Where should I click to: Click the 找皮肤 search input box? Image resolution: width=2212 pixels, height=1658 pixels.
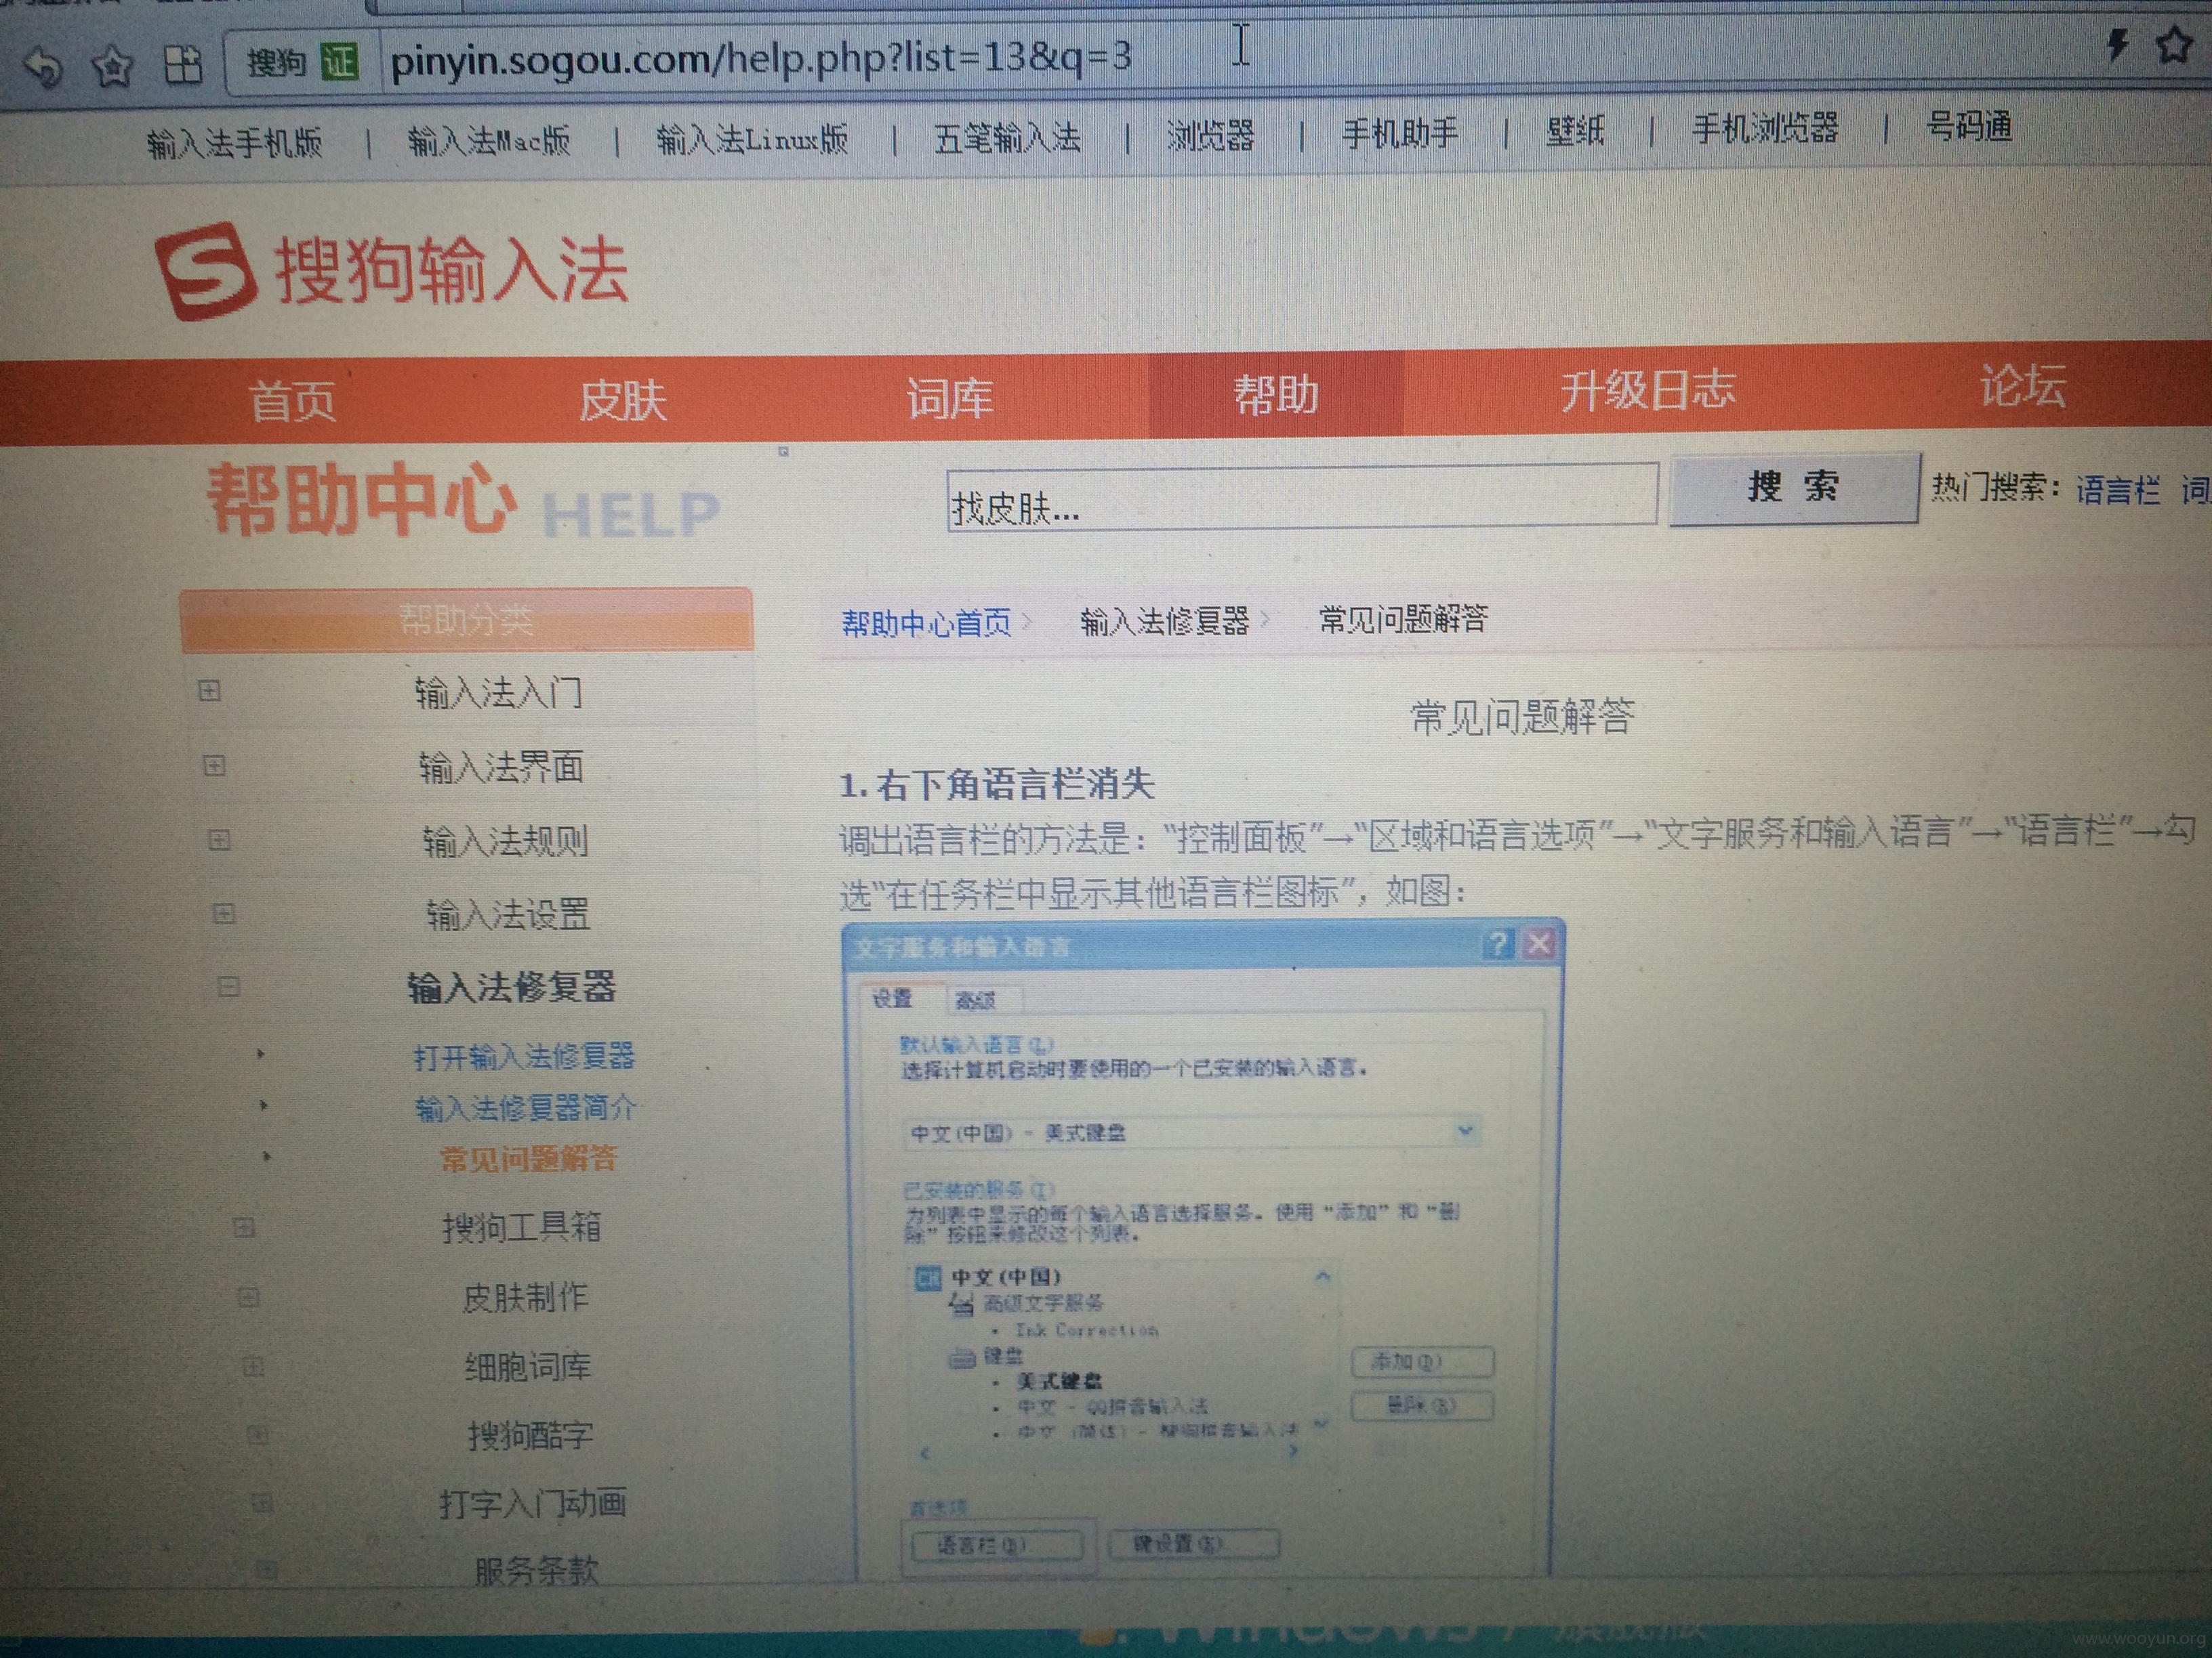1302,496
